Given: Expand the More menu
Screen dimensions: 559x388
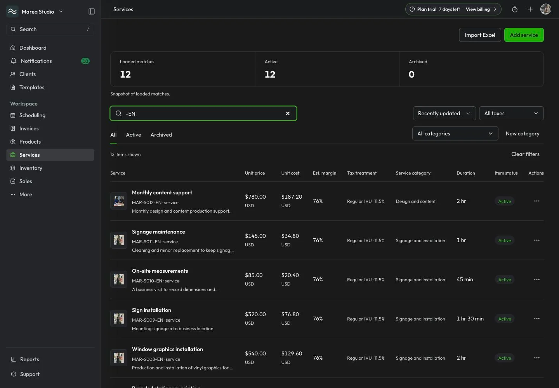Looking at the screenshot, I should tap(50, 194).
